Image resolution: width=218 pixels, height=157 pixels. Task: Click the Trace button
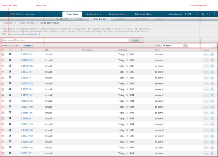tap(135, 40)
